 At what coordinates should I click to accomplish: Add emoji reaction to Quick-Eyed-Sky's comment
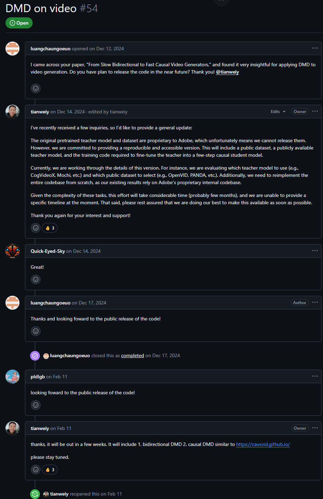pos(36,279)
